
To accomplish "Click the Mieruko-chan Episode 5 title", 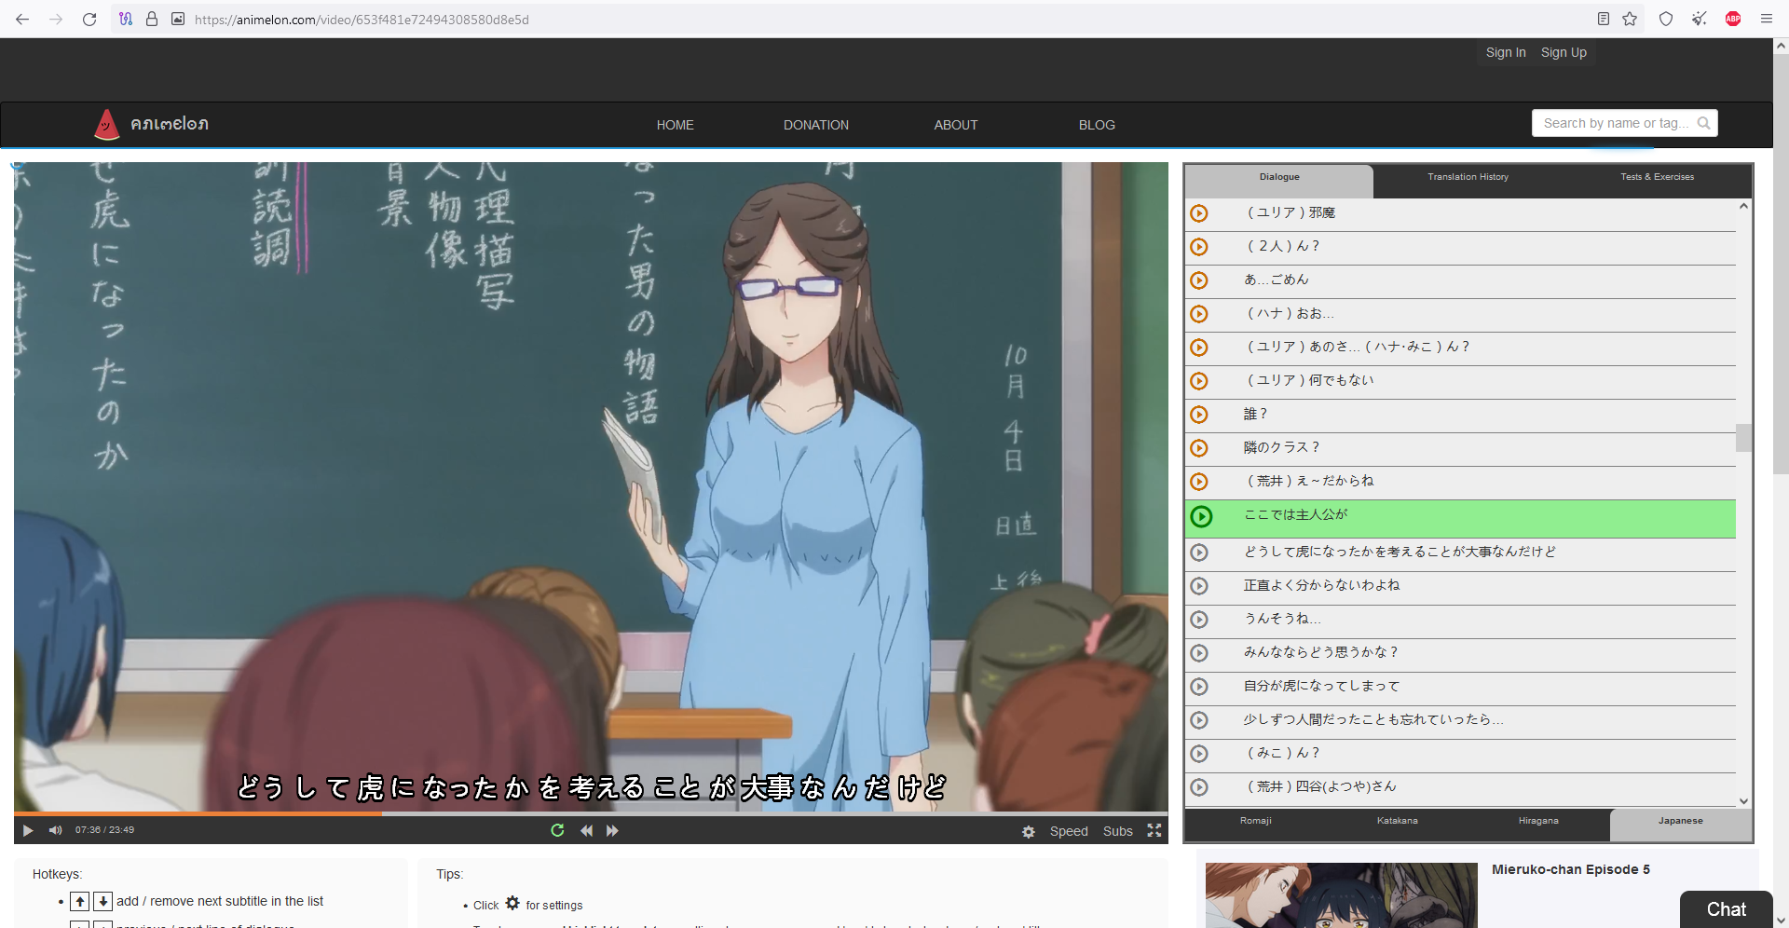I will (1570, 869).
